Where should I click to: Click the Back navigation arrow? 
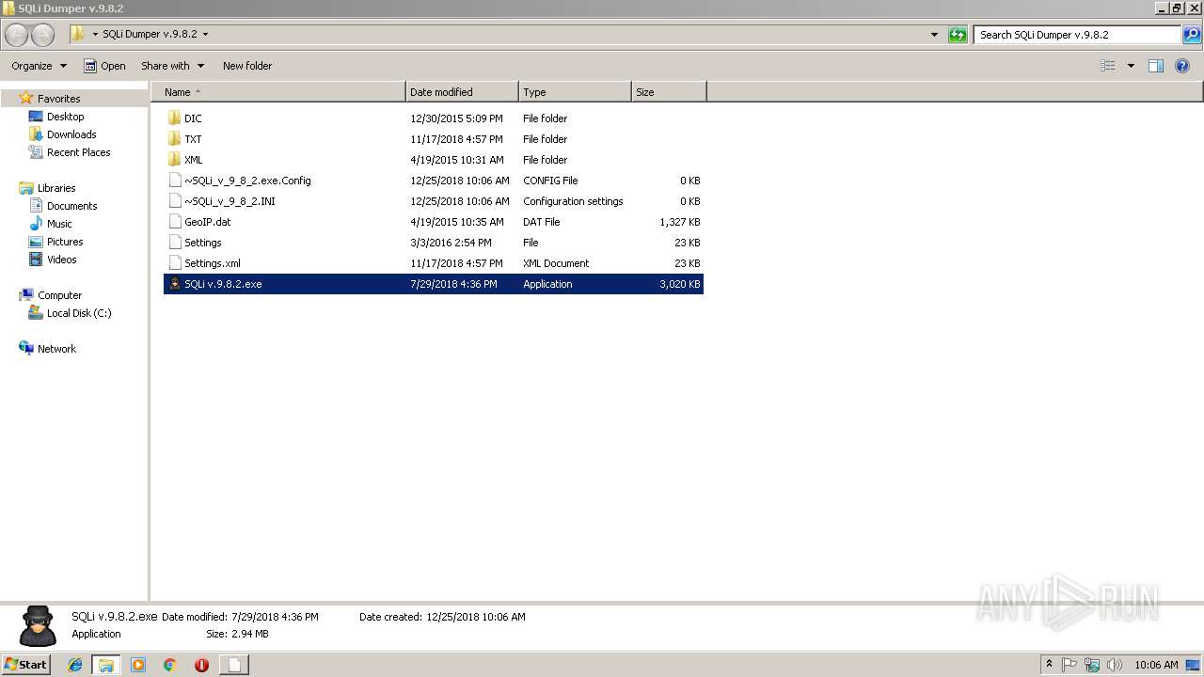[17, 35]
